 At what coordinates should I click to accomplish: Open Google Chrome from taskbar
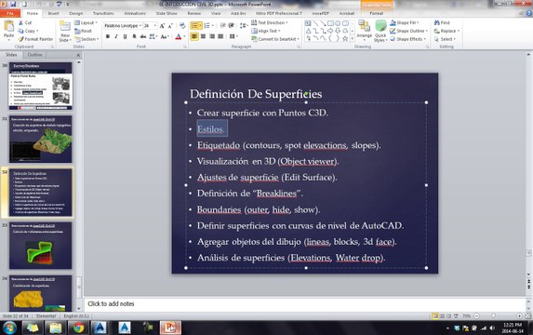click(x=78, y=328)
